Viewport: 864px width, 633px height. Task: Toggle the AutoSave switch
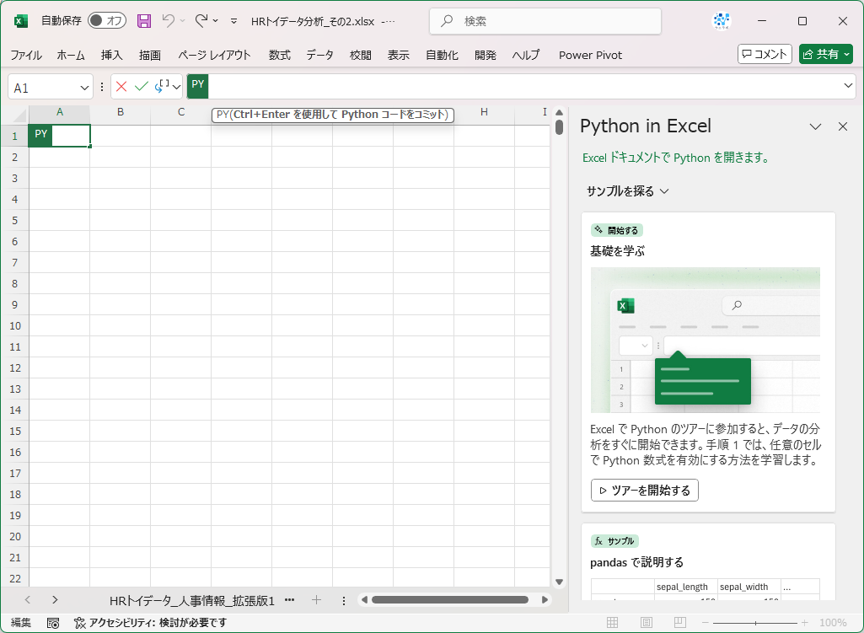click(x=107, y=21)
